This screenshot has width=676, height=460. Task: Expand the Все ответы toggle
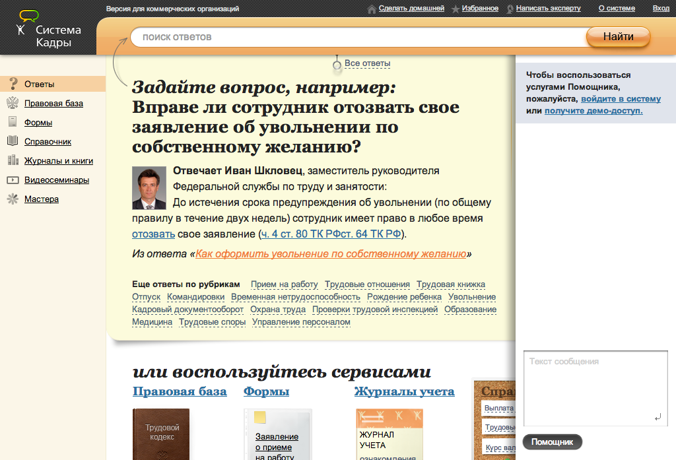tap(337, 65)
